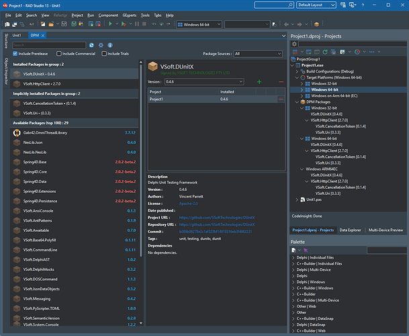Image resolution: width=409 pixels, height=336 pixels.
Task: Click red minus beside version dropdown
Action: (281, 82)
